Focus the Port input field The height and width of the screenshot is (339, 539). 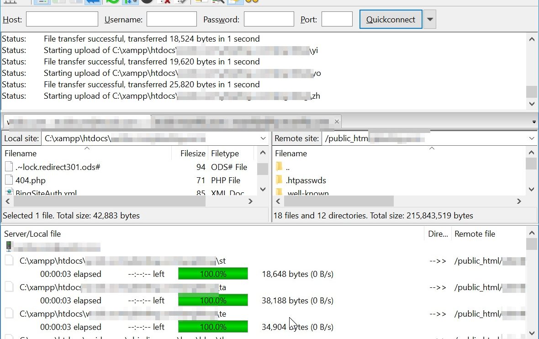[x=337, y=19]
